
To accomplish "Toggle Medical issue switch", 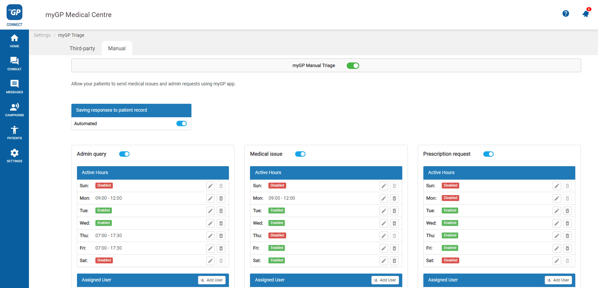I will coord(300,154).
